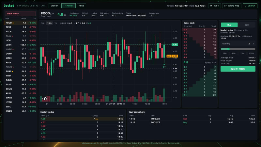Click the 4.80 current price tag on chart
The image size is (261, 147).
coord(175,45)
